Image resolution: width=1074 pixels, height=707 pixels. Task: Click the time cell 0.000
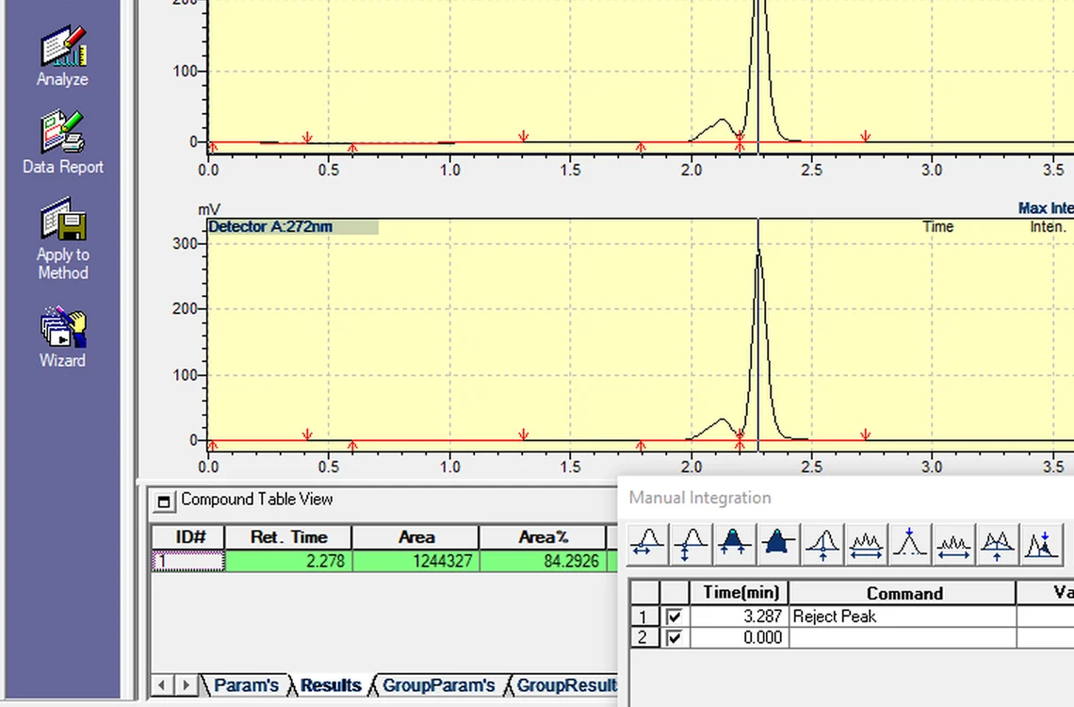[x=740, y=638]
